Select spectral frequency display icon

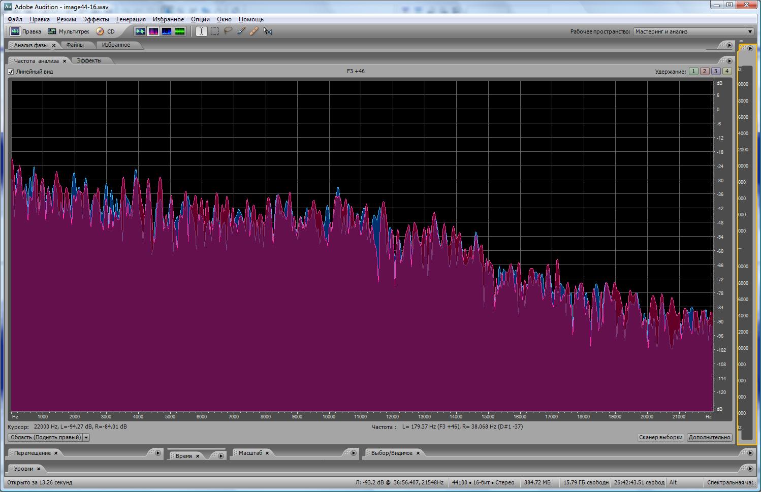[x=153, y=31]
